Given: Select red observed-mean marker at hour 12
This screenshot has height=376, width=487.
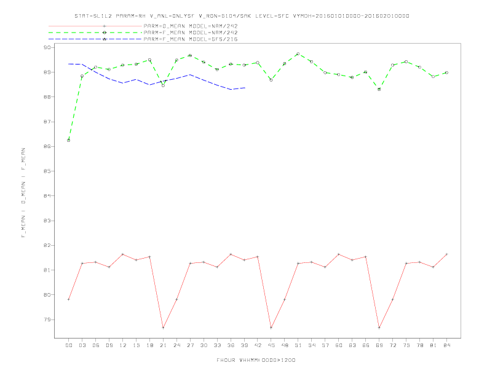Looking at the screenshot, I should pyautogui.click(x=123, y=254).
